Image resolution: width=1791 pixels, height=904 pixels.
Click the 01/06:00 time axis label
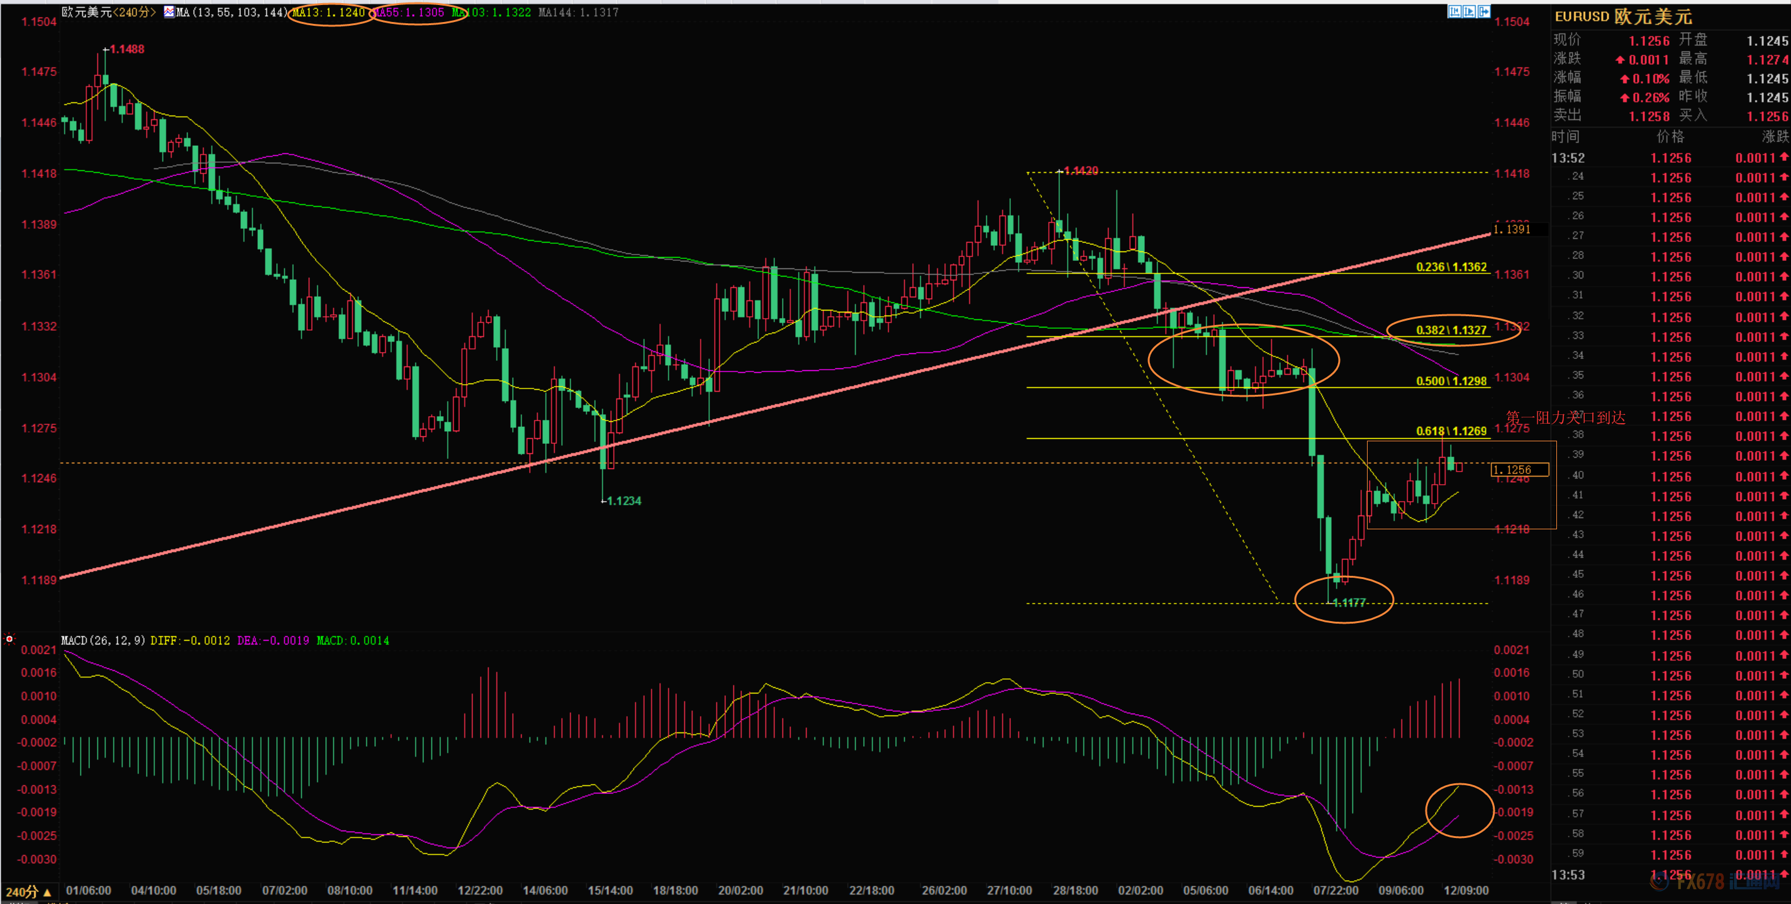coord(88,891)
